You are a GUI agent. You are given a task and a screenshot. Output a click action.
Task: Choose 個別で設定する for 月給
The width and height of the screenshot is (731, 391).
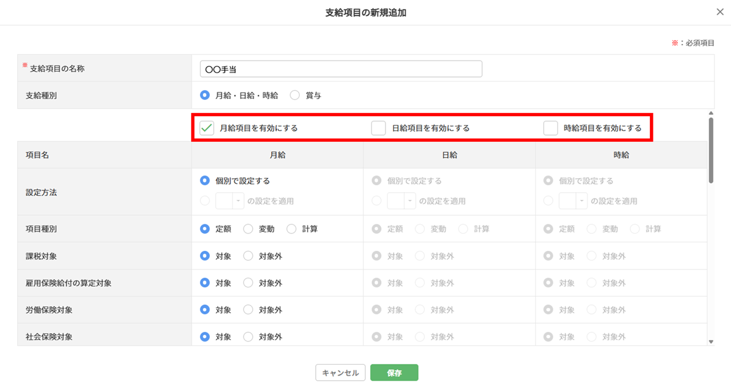coord(205,181)
